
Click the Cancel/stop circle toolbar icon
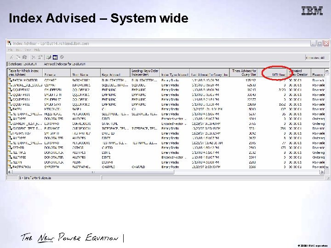[x=62, y=57]
